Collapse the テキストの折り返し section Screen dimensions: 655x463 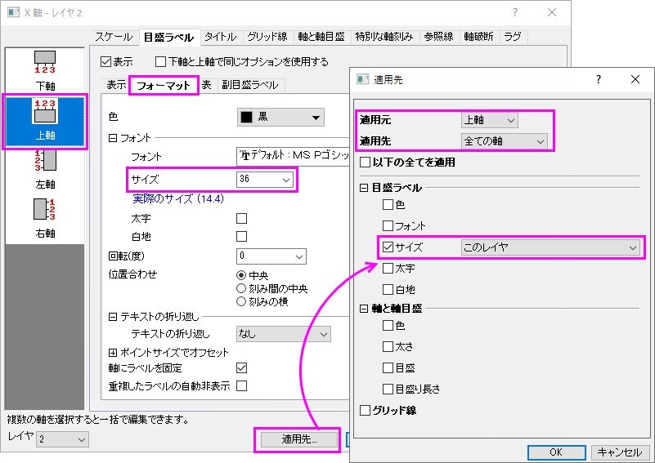(x=113, y=317)
